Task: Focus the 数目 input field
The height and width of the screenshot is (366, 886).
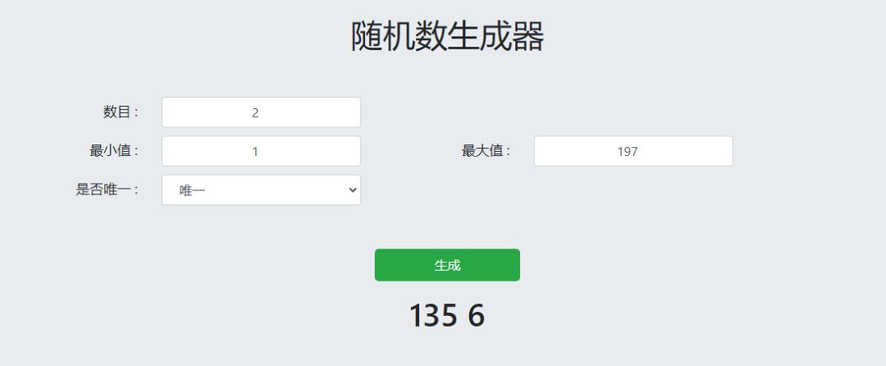Action: (261, 112)
